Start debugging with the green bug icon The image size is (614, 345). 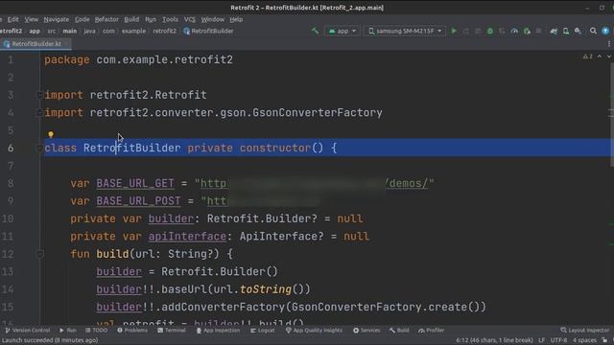point(490,31)
